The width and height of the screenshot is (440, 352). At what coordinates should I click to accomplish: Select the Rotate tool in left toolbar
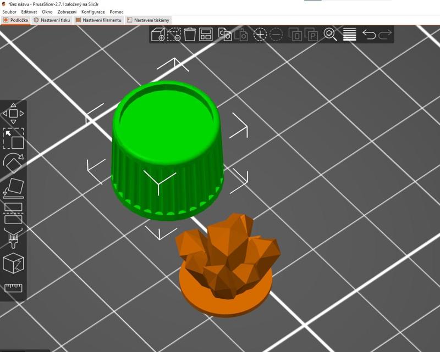13,163
